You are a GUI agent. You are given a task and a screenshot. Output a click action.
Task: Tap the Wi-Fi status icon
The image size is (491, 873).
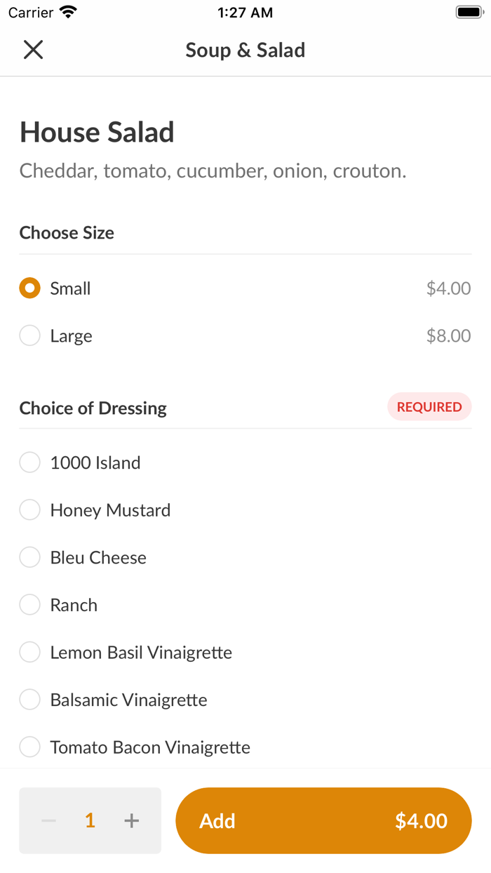[68, 12]
